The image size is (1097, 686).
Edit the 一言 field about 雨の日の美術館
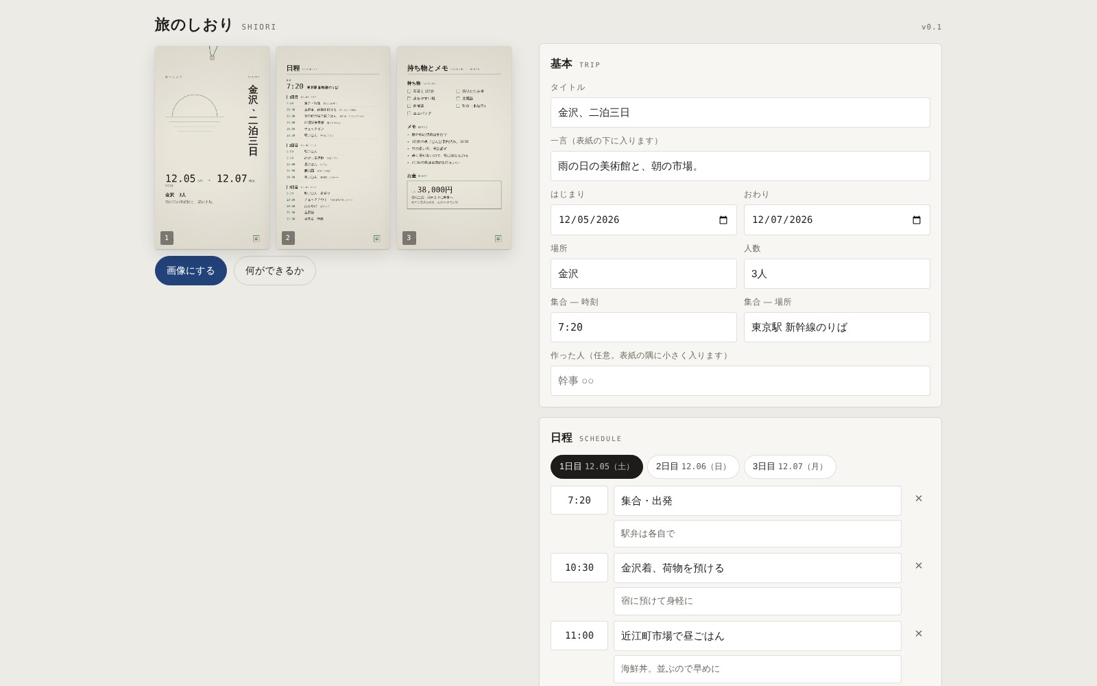(x=740, y=166)
